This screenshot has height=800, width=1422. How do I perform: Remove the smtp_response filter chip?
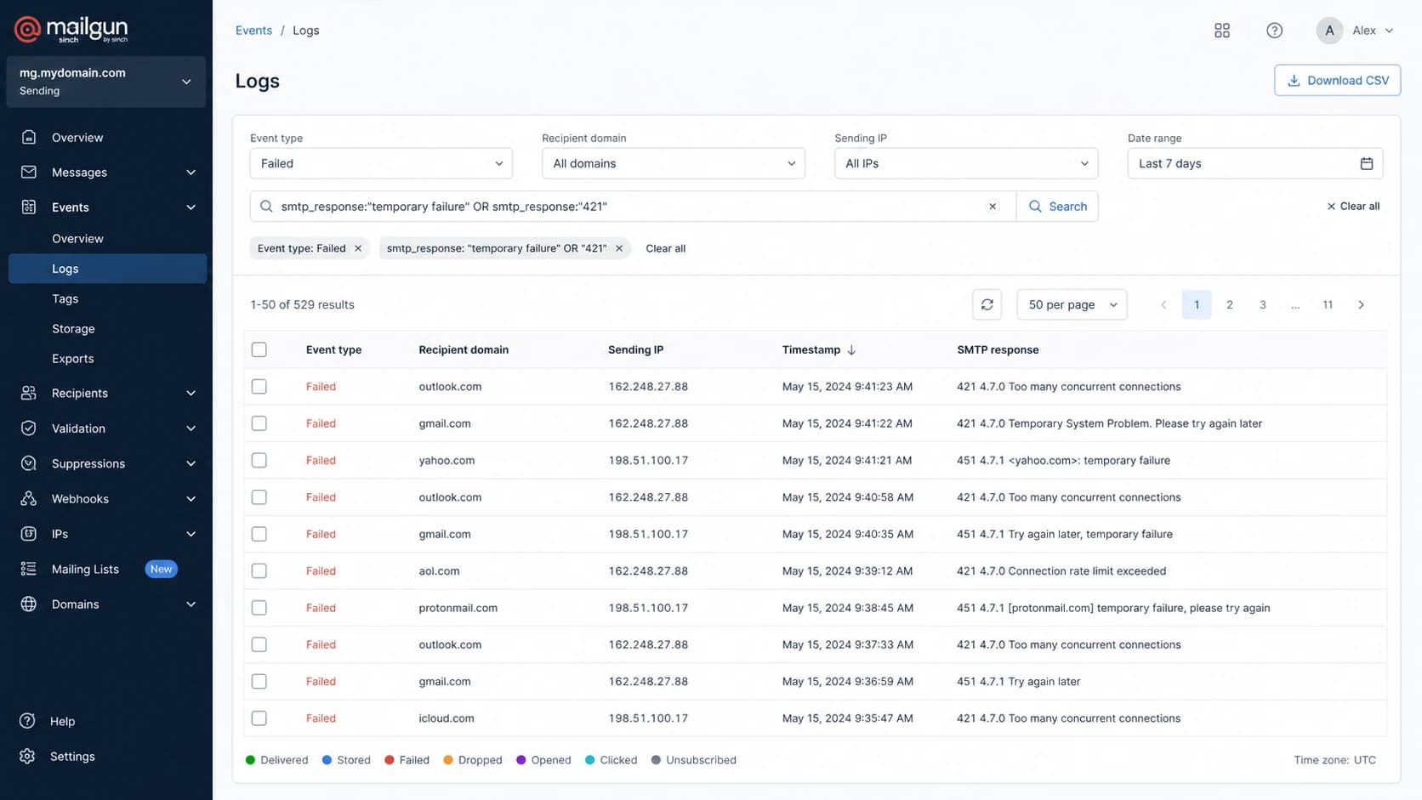619,248
